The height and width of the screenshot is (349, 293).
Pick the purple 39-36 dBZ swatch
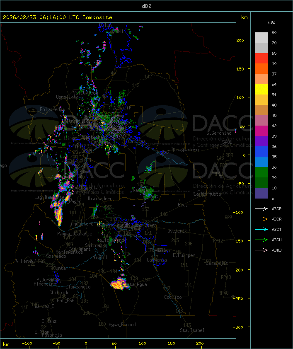pos(262,141)
